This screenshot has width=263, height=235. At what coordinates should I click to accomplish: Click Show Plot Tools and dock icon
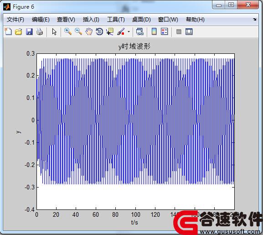point(189,31)
